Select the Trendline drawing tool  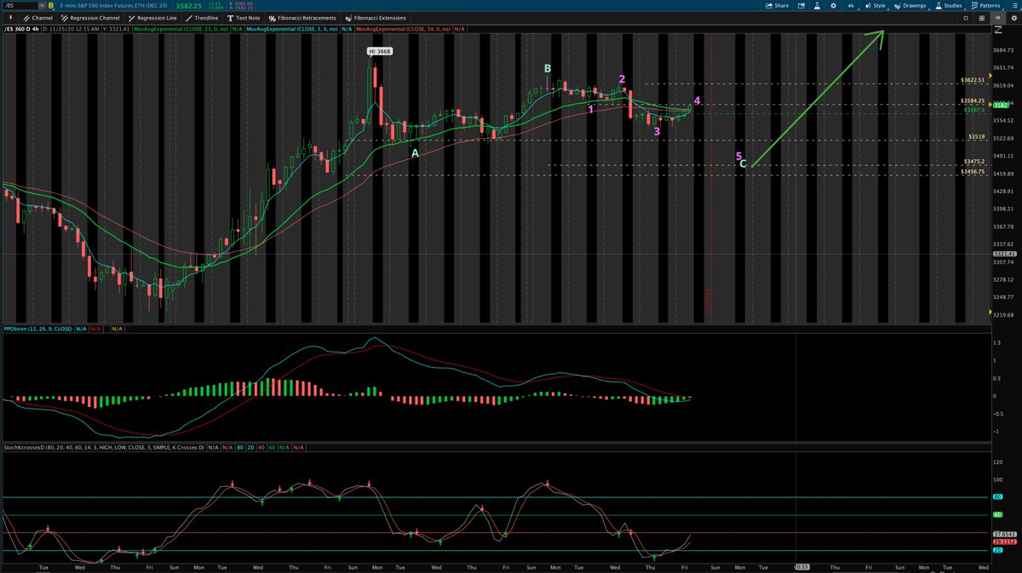[201, 17]
